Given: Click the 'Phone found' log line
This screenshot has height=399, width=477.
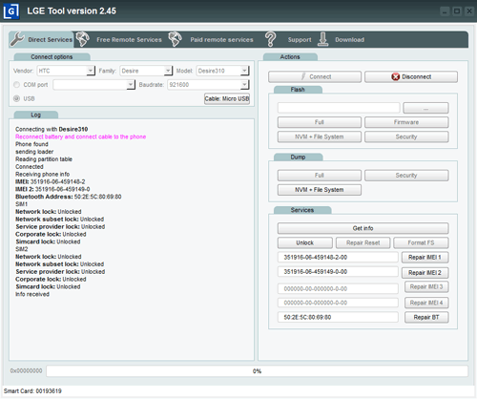Looking at the screenshot, I should 31,144.
